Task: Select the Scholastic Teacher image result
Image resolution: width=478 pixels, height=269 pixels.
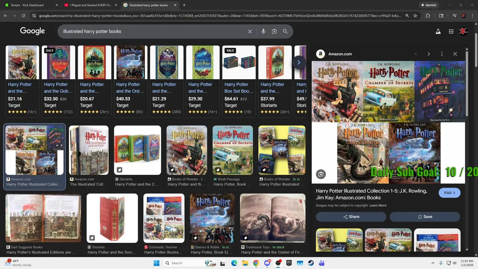Action: point(164,224)
